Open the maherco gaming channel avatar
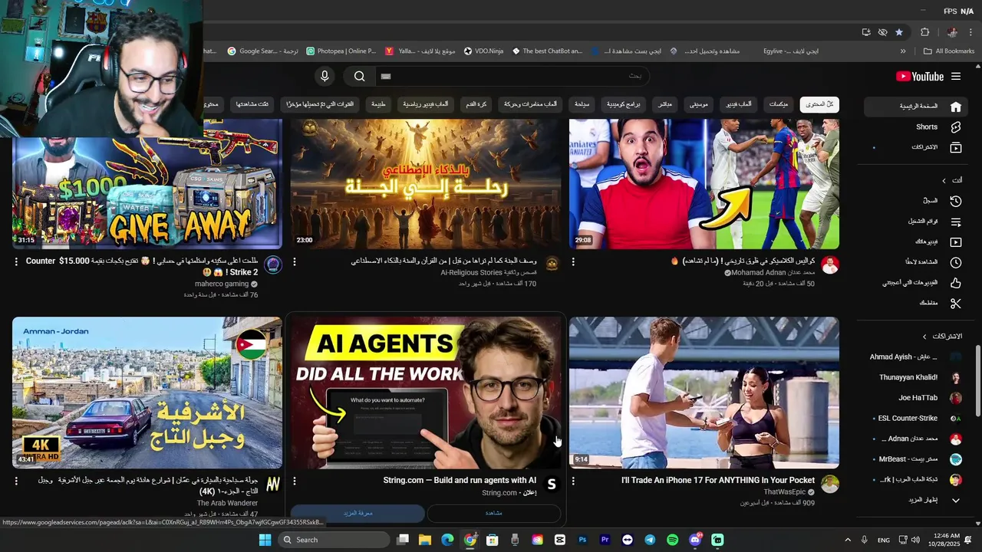The width and height of the screenshot is (982, 552). (273, 265)
